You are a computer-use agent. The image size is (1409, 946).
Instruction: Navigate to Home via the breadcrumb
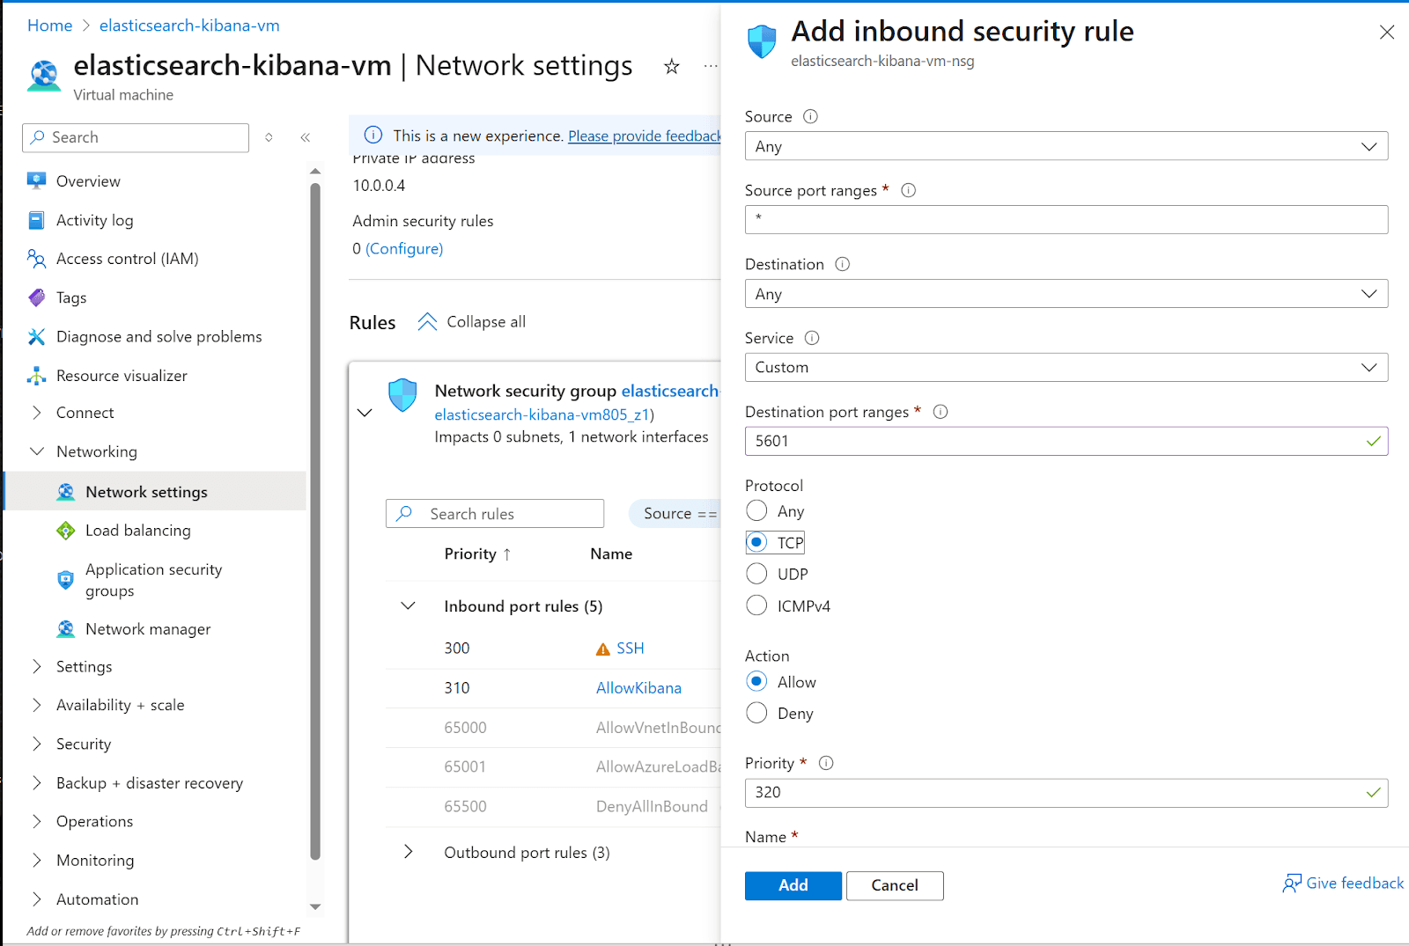click(x=49, y=25)
